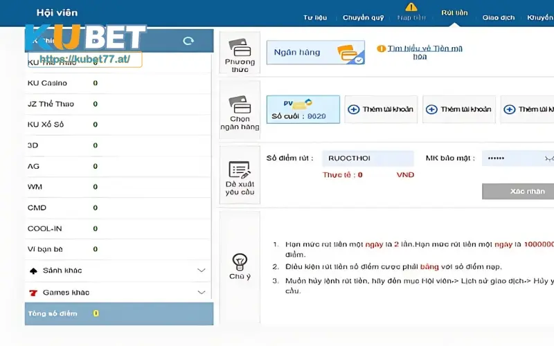Image resolution: width=554 pixels, height=346 pixels.
Task: Click the 3D balance row
Action: point(118,145)
